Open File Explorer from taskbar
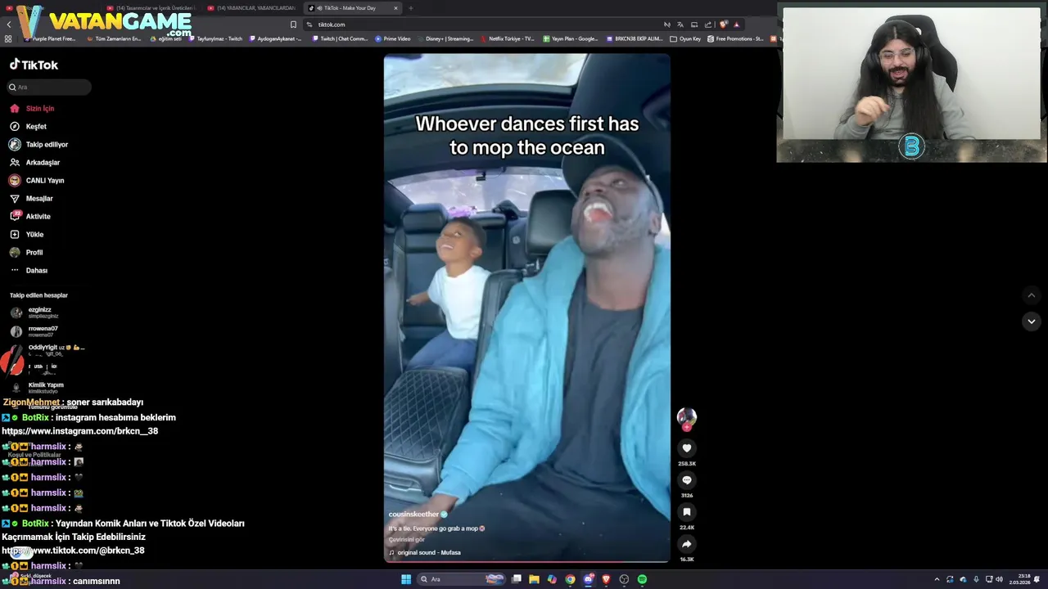The image size is (1048, 589). [535, 579]
